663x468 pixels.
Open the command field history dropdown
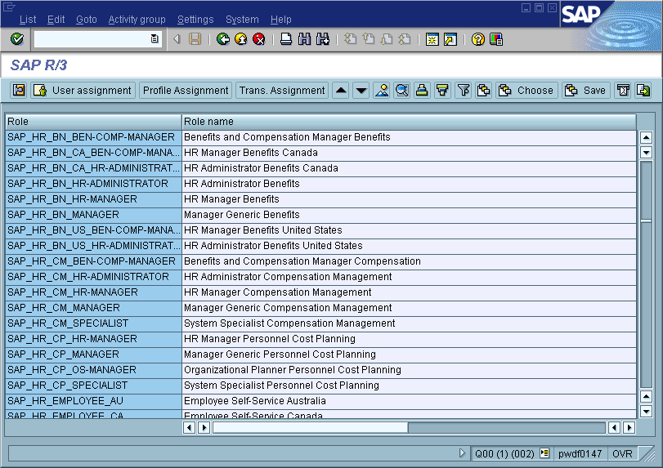[x=155, y=39]
